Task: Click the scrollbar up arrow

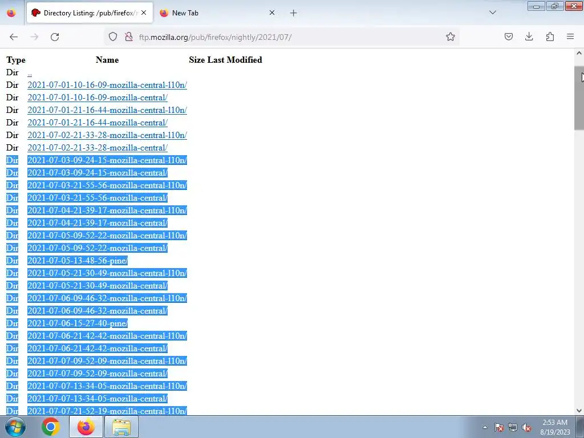Action: click(x=579, y=53)
